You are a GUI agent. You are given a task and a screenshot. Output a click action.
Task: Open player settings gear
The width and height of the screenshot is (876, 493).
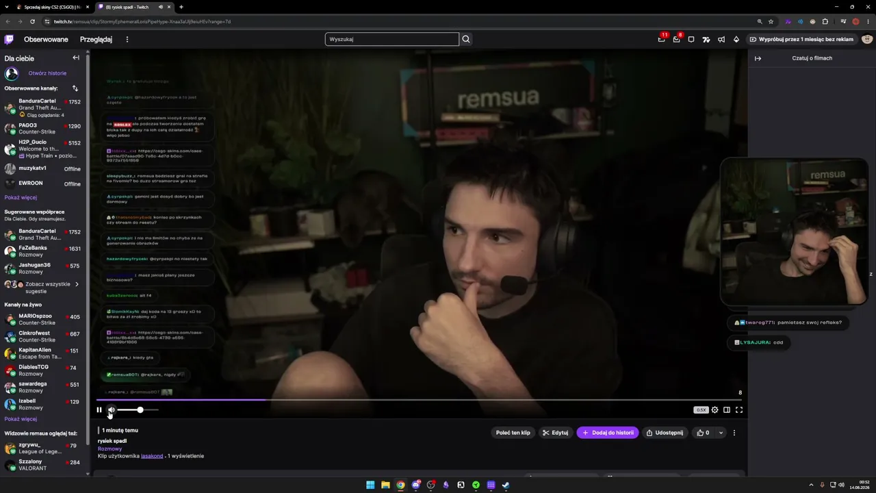[715, 410]
